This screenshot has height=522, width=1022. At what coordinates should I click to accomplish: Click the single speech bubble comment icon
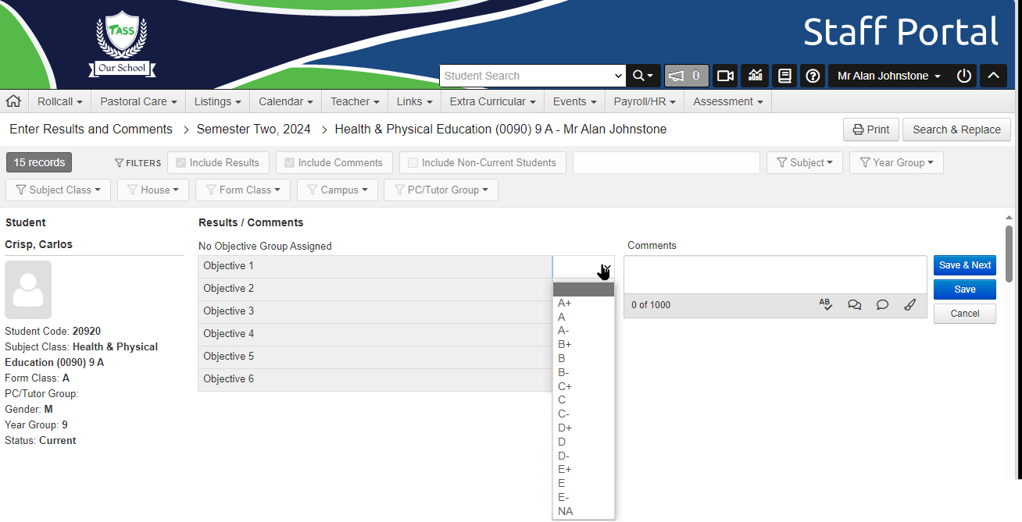(x=882, y=305)
